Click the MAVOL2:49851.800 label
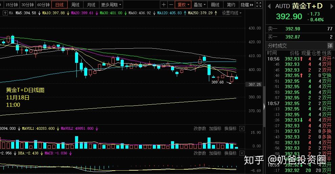335x174 pixels. (x=77, y=128)
